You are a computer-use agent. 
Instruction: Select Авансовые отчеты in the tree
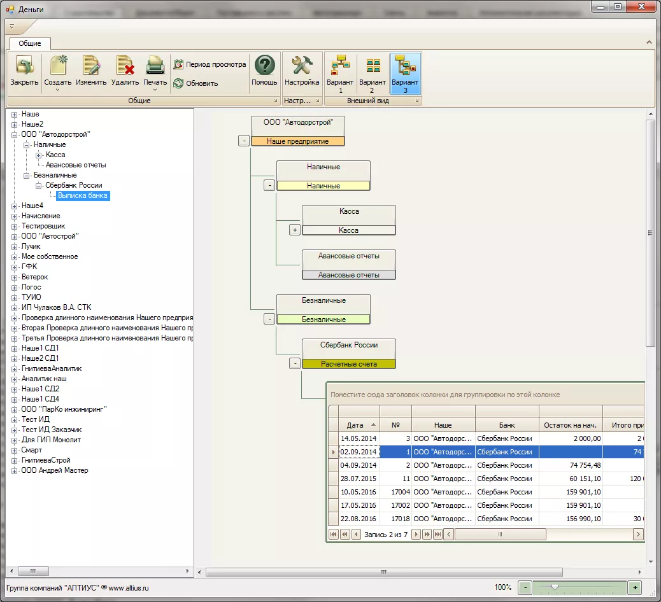click(76, 165)
